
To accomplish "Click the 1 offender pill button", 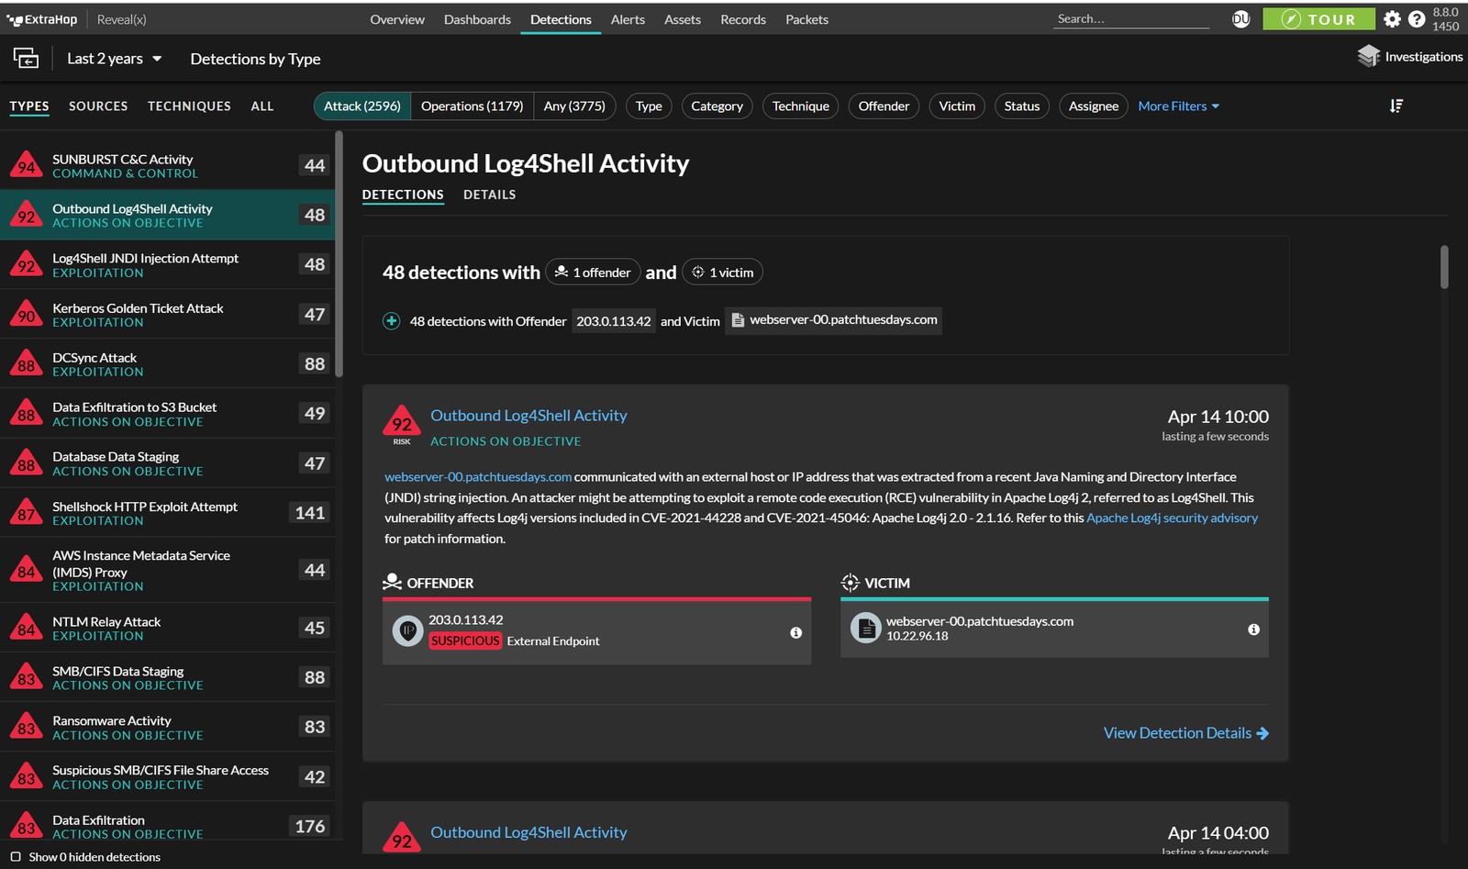I will 593,272.
